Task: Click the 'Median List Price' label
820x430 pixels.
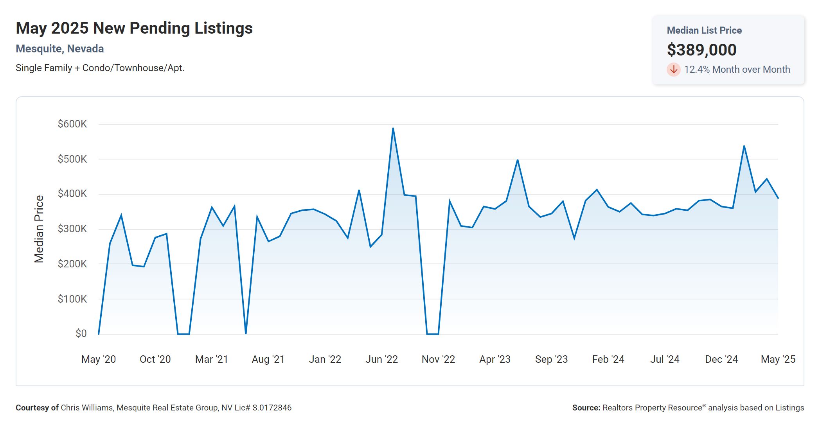Action: pyautogui.click(x=704, y=30)
